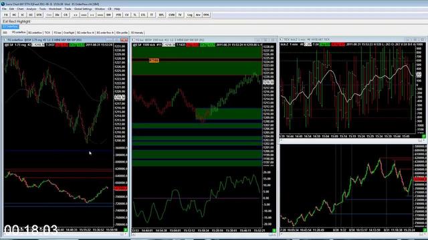This screenshot has height=240, width=428.
Task: Open the File menu
Action: click(4, 9)
